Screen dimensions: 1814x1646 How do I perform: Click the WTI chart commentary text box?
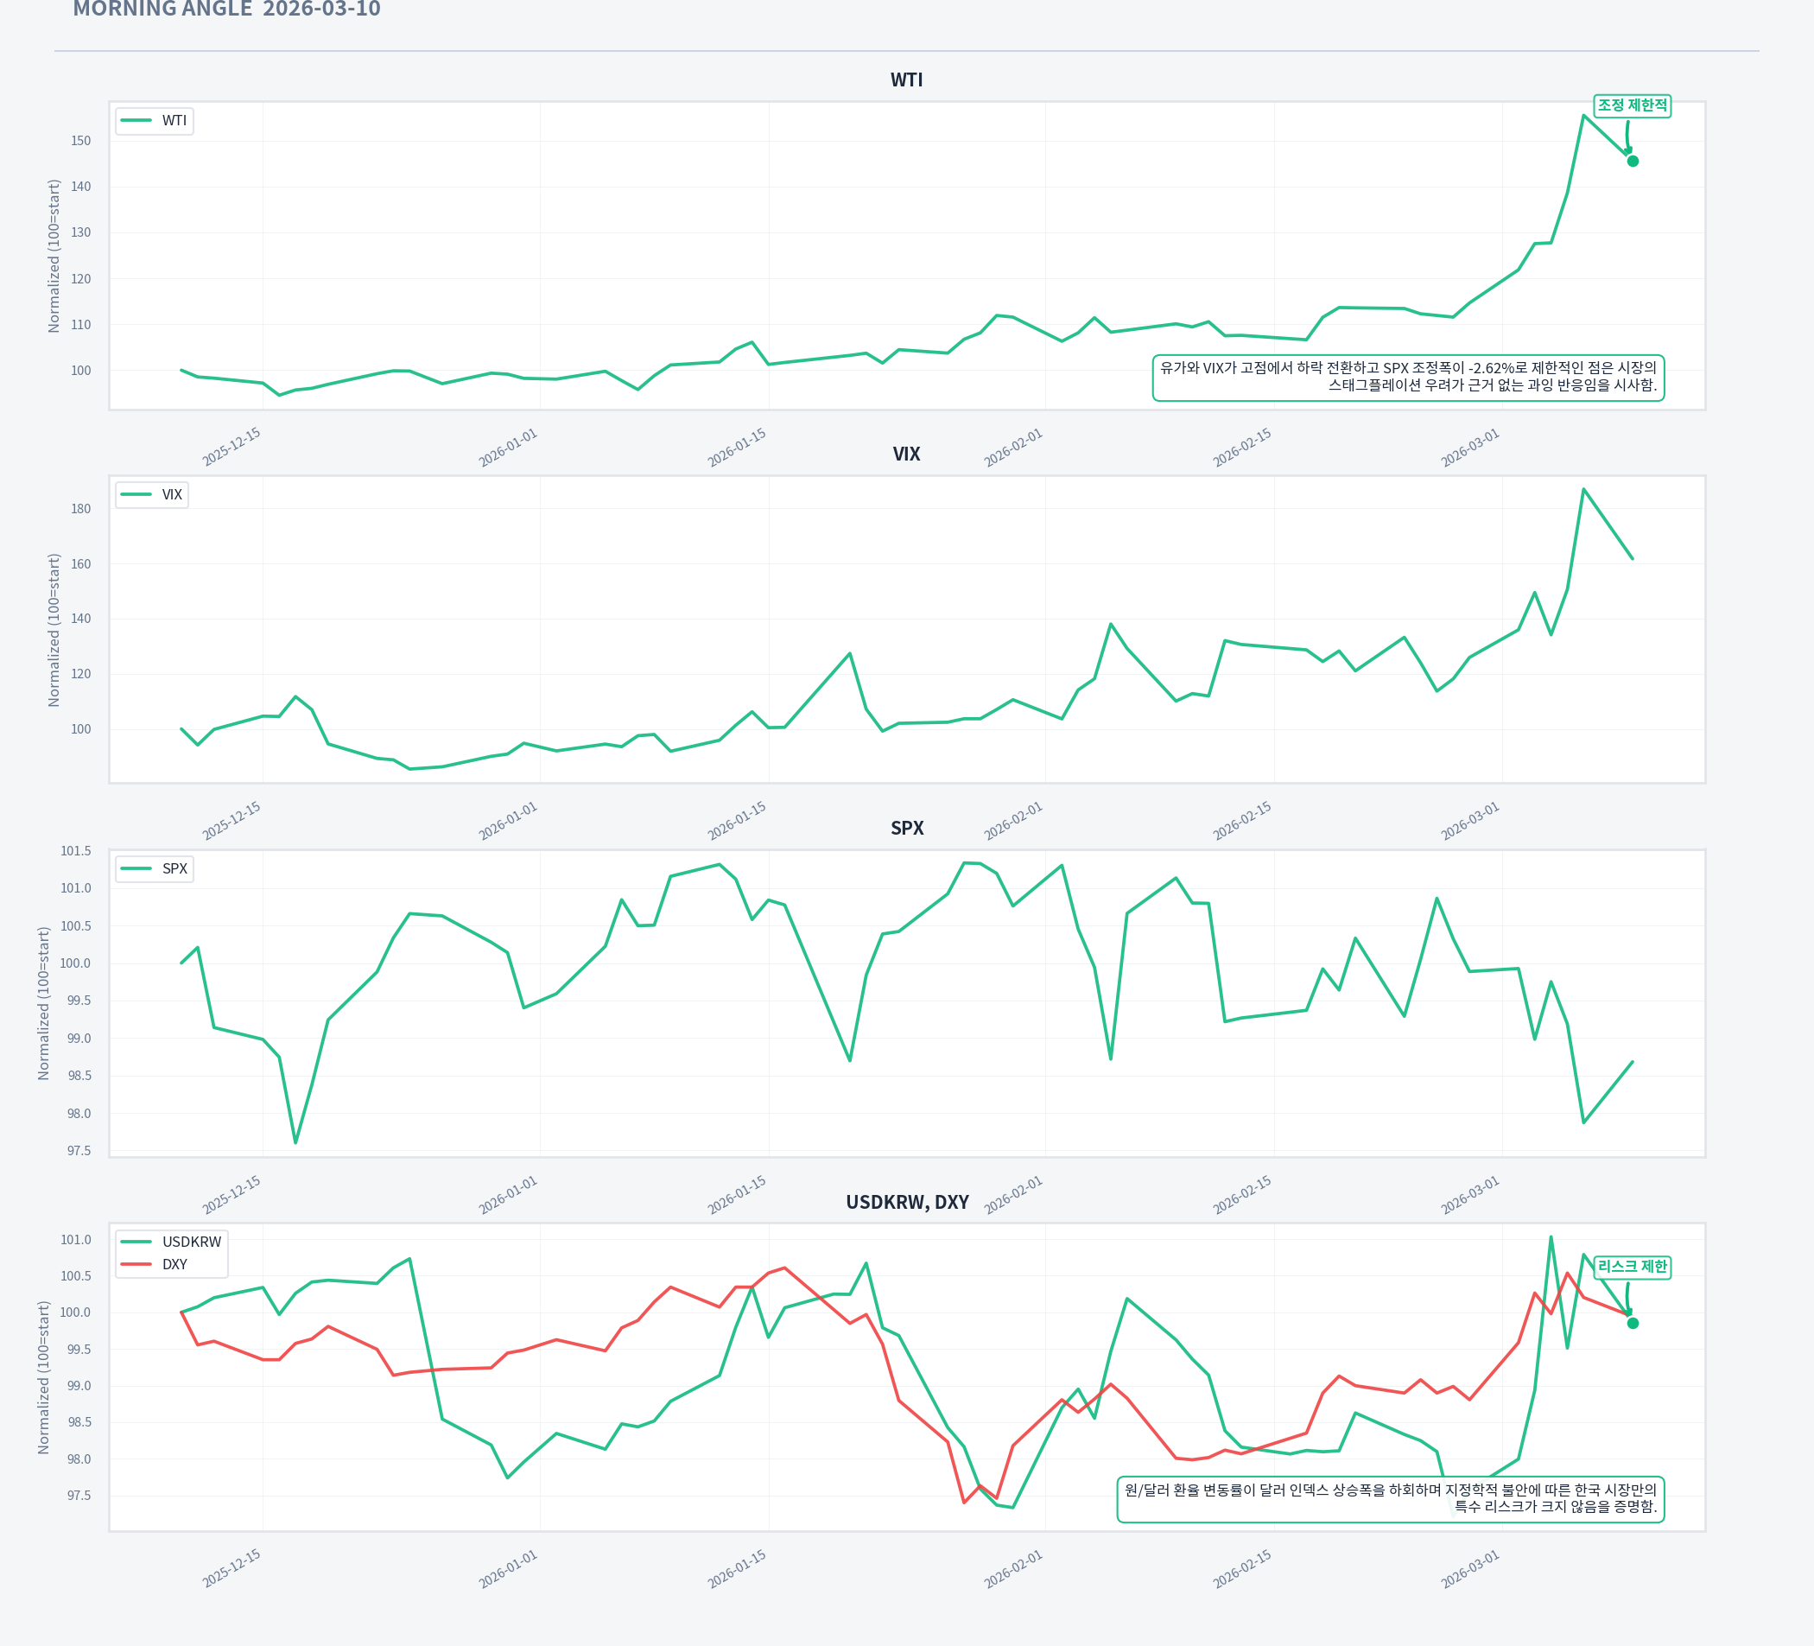point(1407,377)
